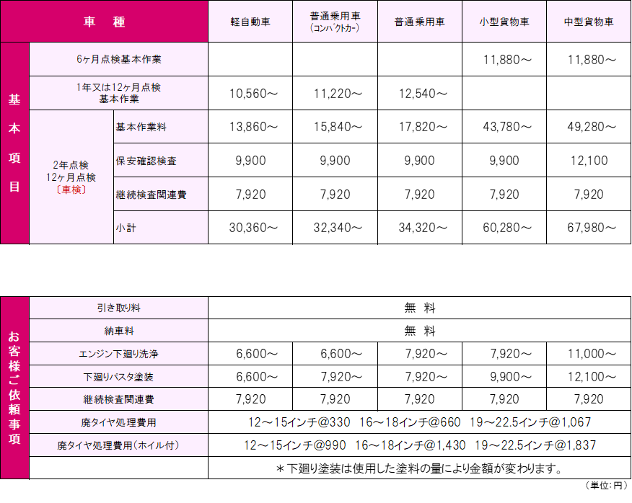Image resolution: width=632 pixels, height=503 pixels.
Task: Click the 下廻りパスタ塗装 row label
Action: pyautogui.click(x=118, y=377)
